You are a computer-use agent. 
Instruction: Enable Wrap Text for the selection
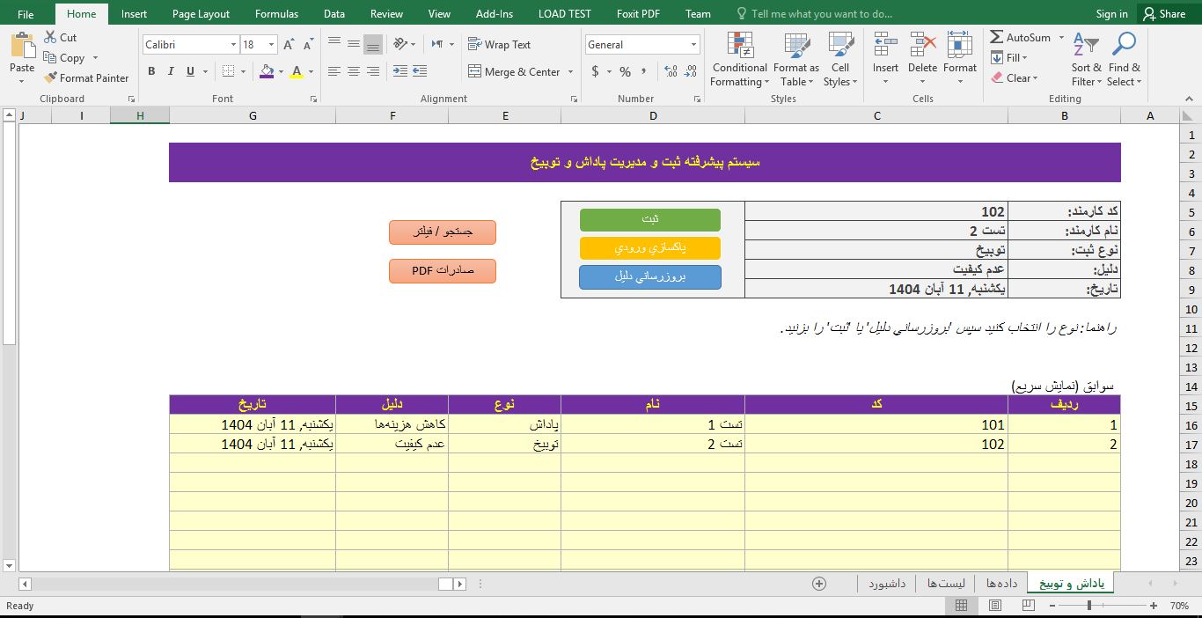point(500,43)
